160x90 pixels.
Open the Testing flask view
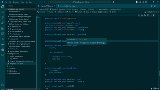click(x=3, y=39)
